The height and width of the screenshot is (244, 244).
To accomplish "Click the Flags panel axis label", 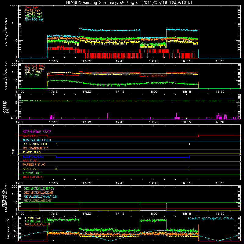I will click(x=12, y=152).
